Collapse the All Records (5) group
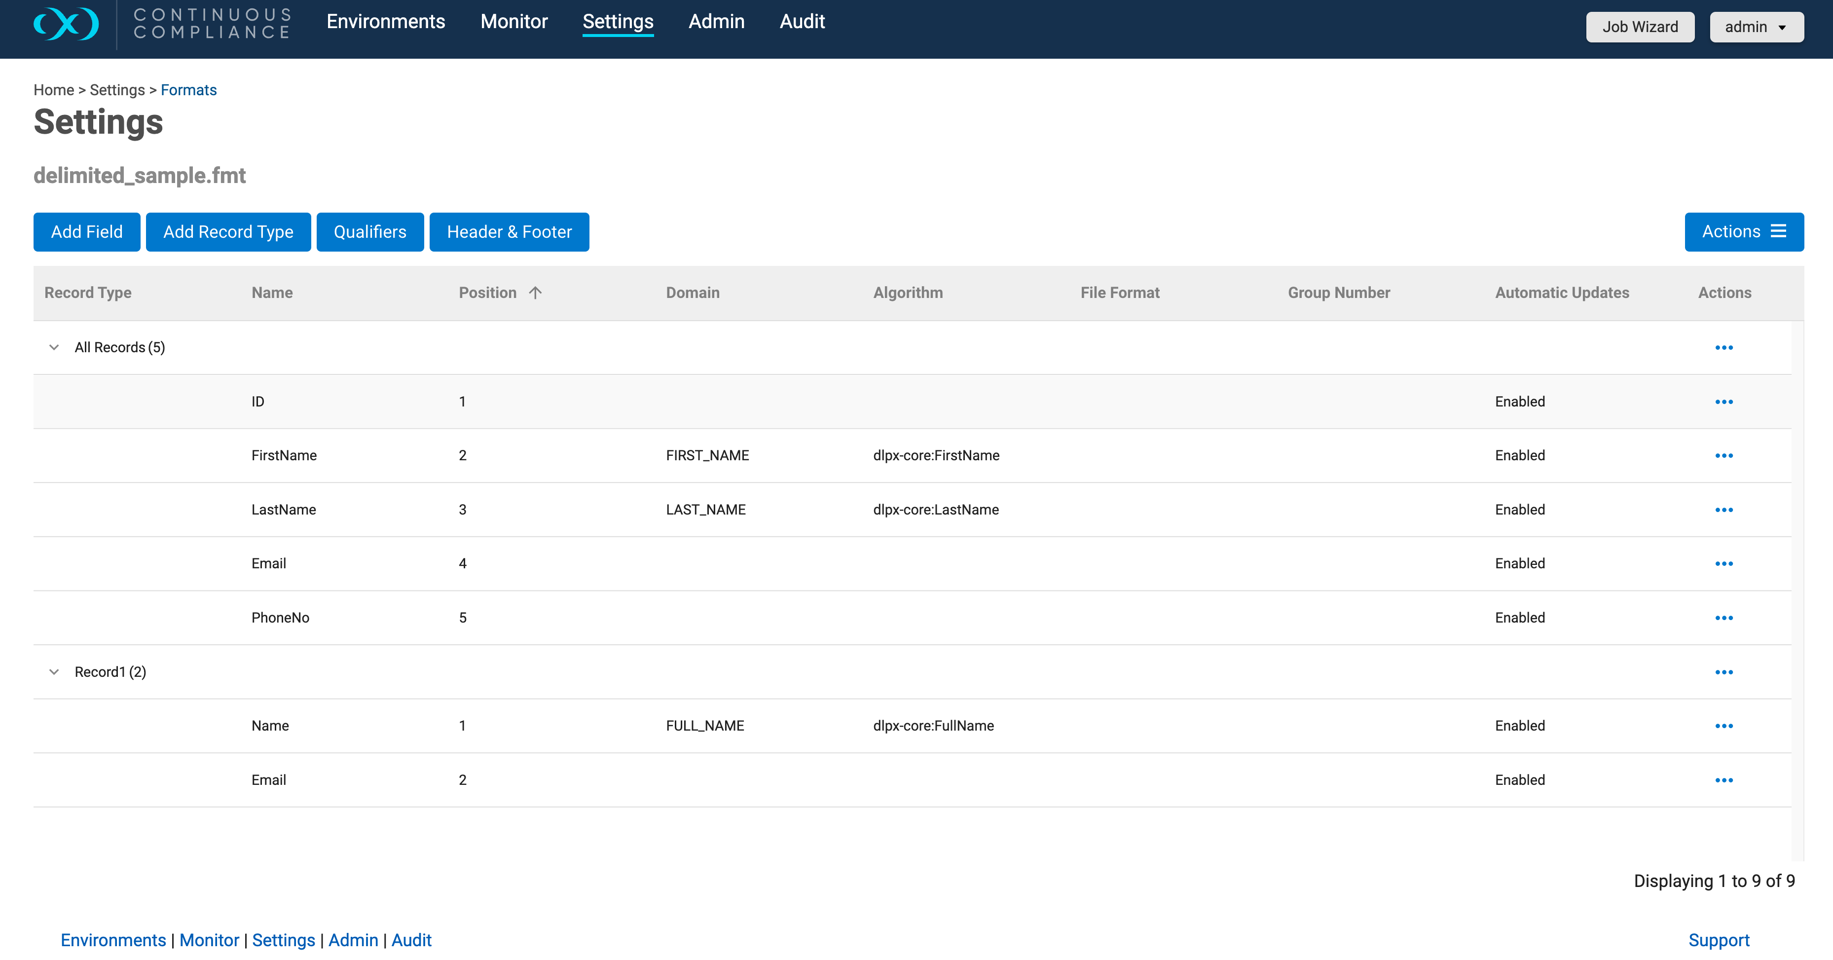 (x=54, y=347)
